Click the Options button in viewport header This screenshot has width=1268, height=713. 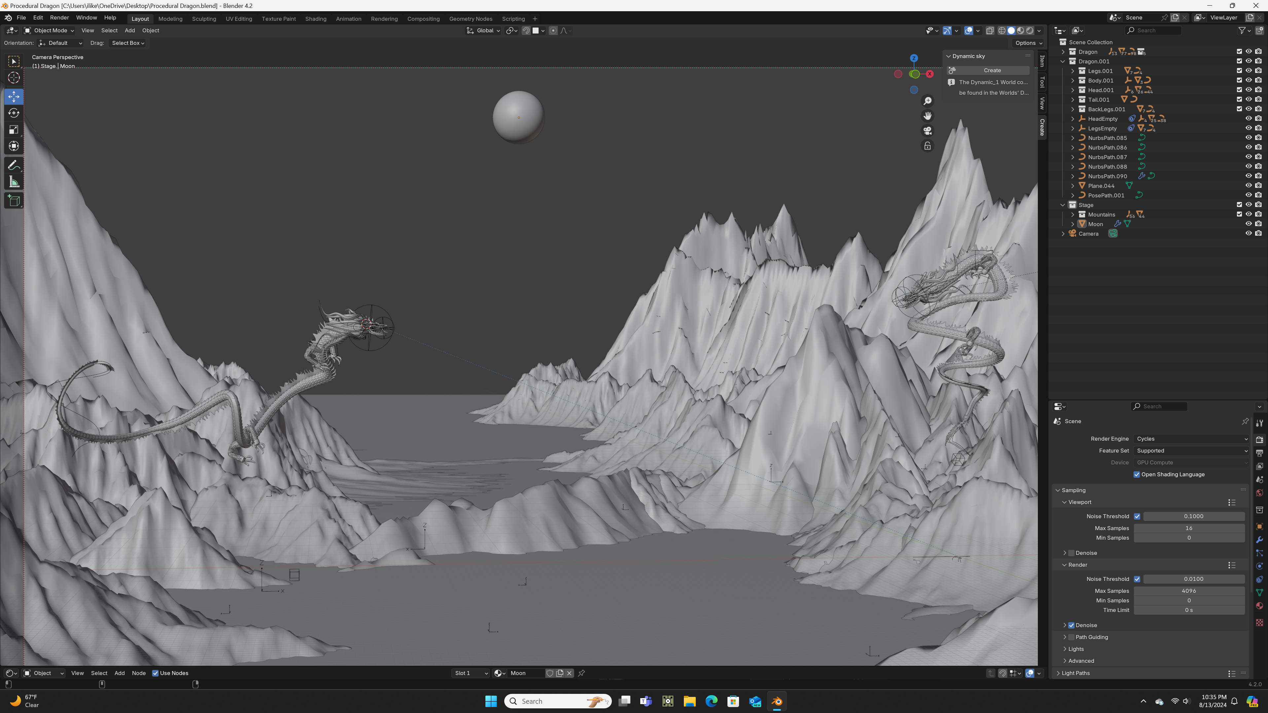click(1028, 43)
